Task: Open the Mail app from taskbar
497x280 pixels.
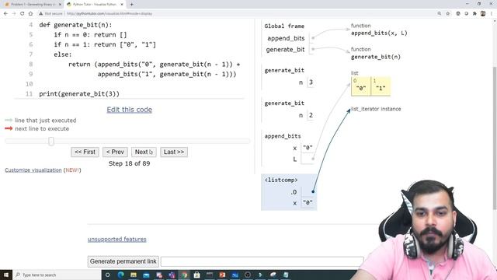Action: [146, 275]
